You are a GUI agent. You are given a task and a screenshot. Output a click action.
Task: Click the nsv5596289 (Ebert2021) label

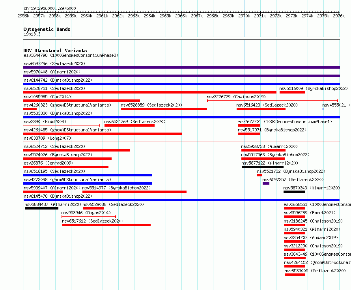pyautogui.click(x=310, y=213)
